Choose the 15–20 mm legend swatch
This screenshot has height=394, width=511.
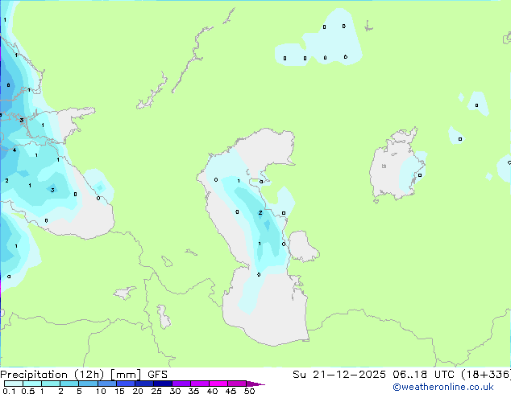click(x=125, y=384)
